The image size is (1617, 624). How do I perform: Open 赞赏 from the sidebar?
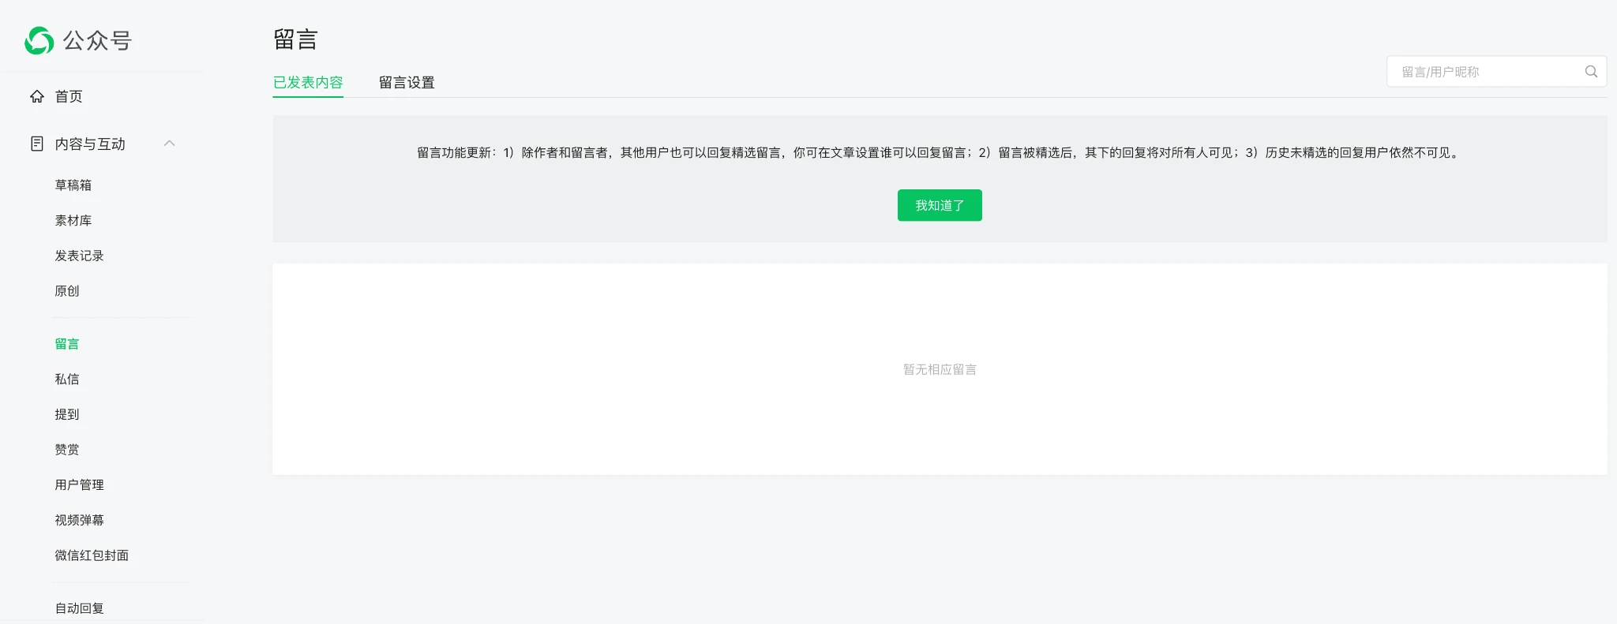tap(67, 450)
